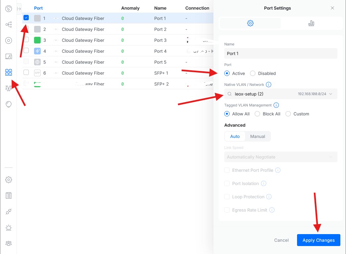Open the Link Speed dropdown
Screen dimensions: 346x254
point(281,157)
